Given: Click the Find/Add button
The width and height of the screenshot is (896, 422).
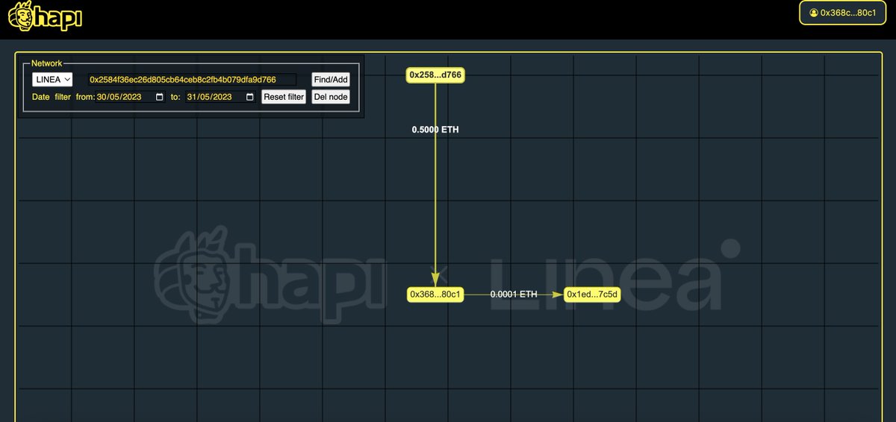Looking at the screenshot, I should [x=330, y=79].
